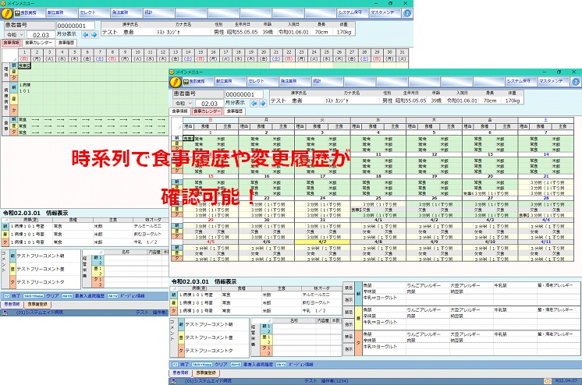Open the 令和 era dropdown in back window
This screenshot has height=385, width=582.
tap(15, 34)
